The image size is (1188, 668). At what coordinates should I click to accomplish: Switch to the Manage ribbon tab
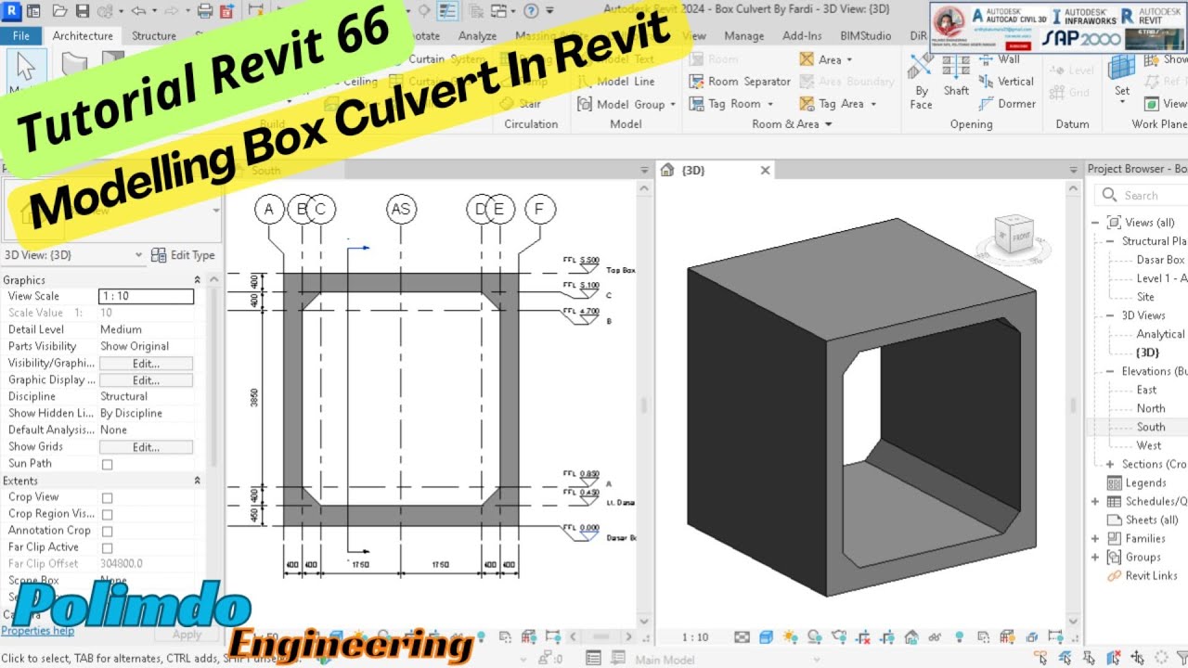743,35
